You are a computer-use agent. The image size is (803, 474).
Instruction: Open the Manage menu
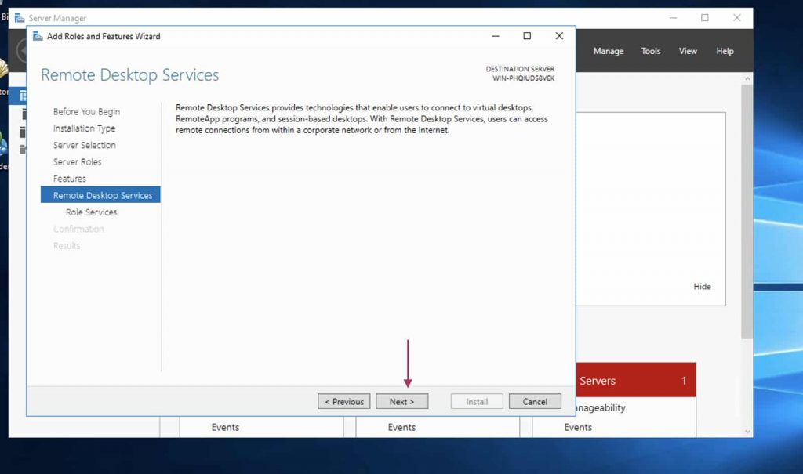(608, 51)
